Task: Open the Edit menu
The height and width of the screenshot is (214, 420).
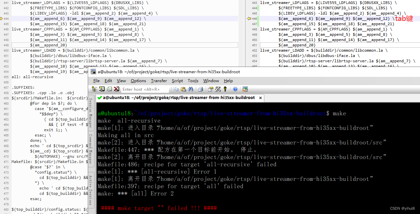Action: [x=108, y=81]
